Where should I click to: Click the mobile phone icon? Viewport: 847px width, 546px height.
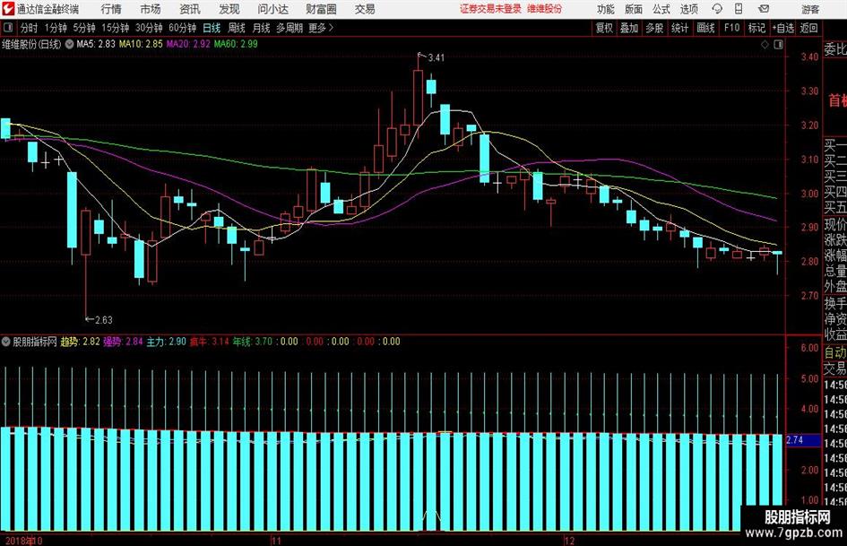[x=739, y=9]
